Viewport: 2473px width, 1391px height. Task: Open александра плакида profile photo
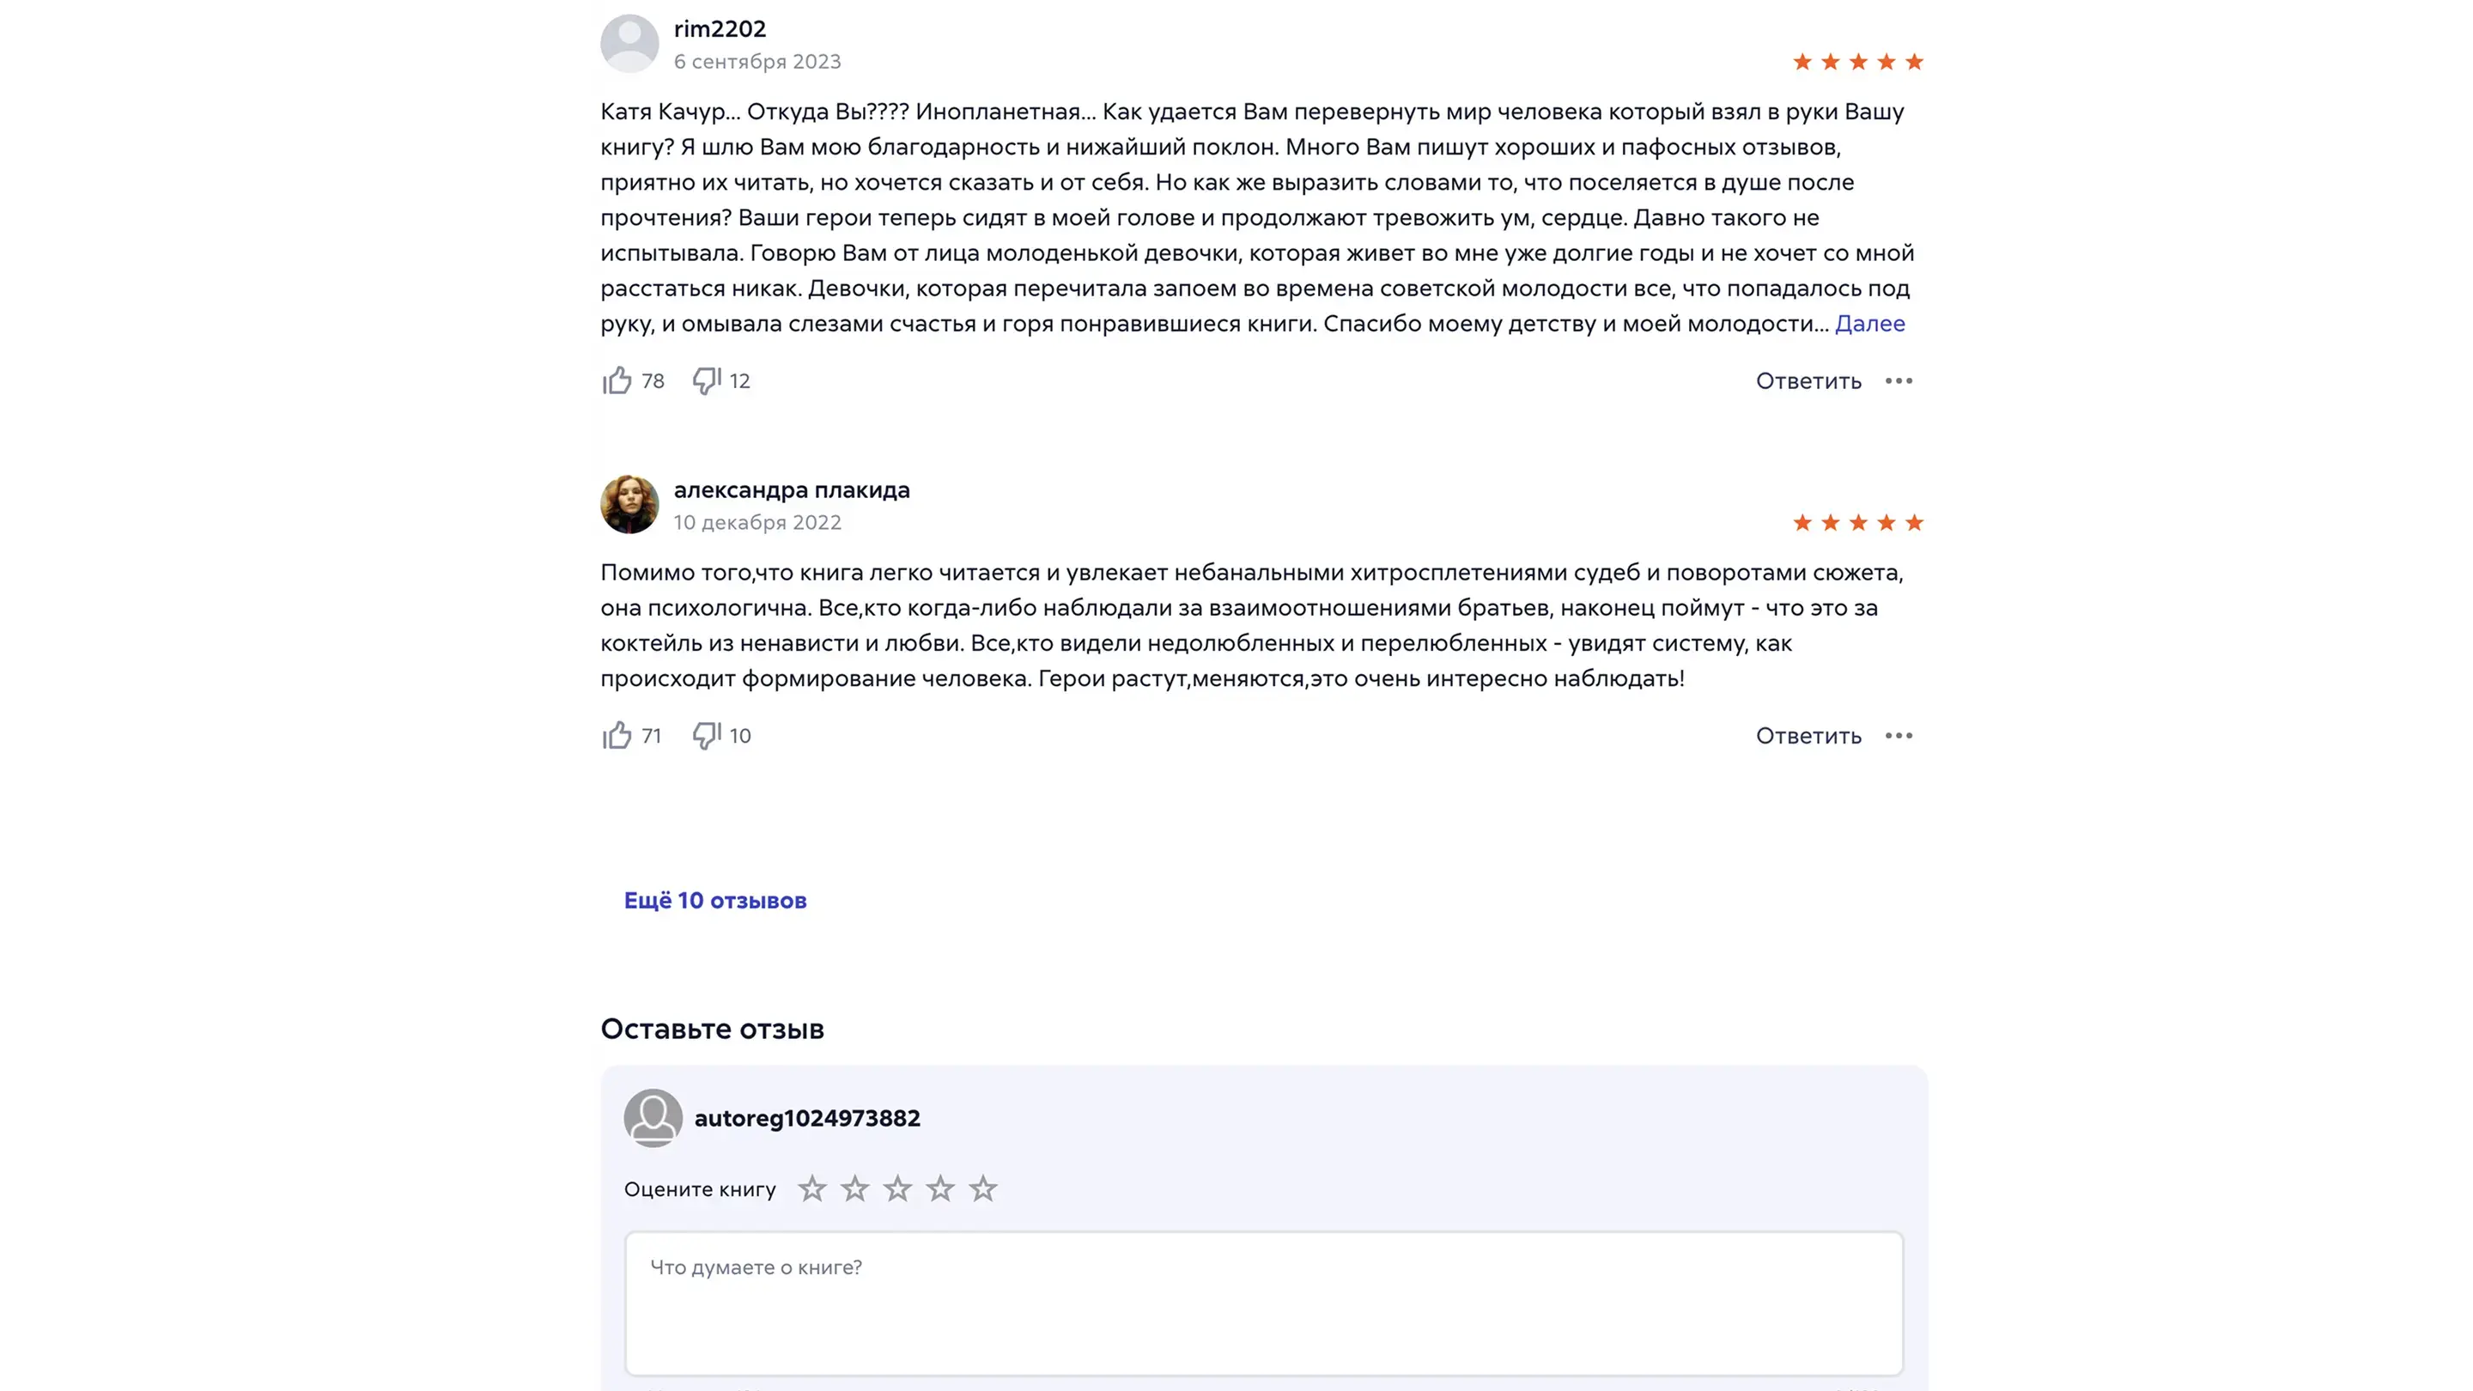pyautogui.click(x=629, y=504)
